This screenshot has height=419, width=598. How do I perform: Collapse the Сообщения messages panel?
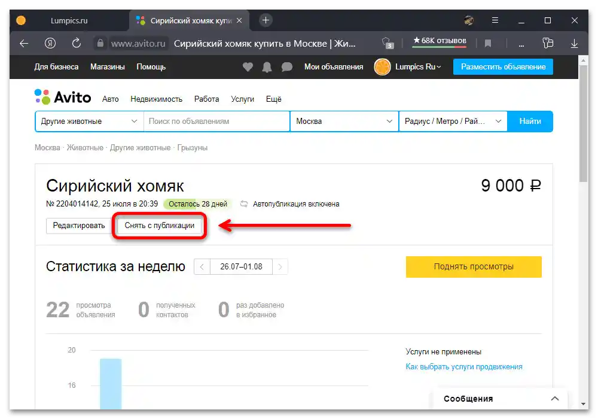555,398
